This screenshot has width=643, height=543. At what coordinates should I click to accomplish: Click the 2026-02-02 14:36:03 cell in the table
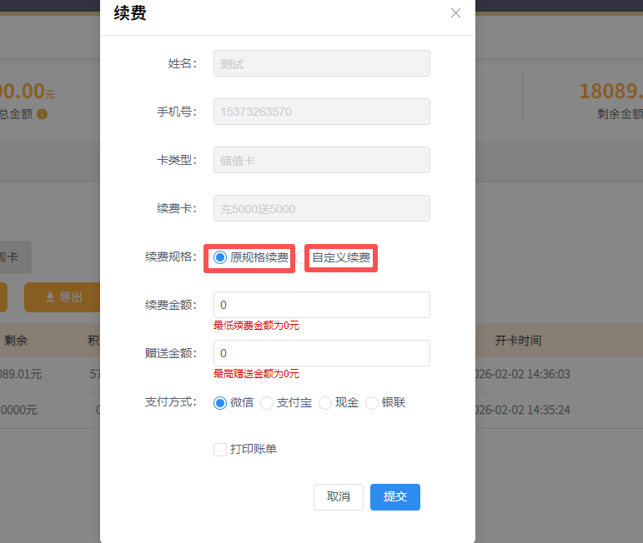click(x=522, y=374)
